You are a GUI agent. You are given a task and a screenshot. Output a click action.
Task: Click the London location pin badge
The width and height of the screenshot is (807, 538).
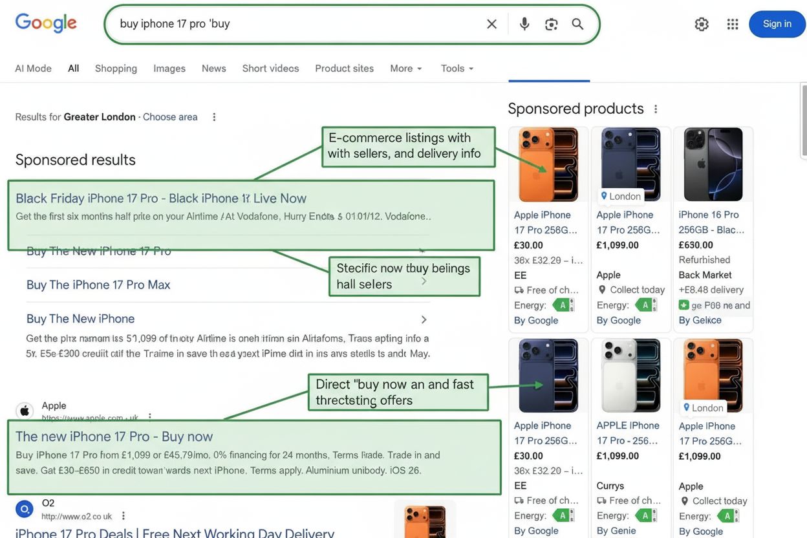tap(619, 196)
